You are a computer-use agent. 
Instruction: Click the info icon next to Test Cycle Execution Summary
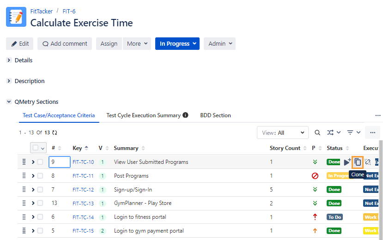(x=185, y=115)
